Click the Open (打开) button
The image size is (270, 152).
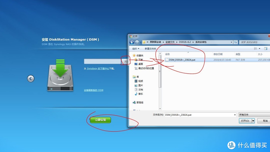pos(245,121)
